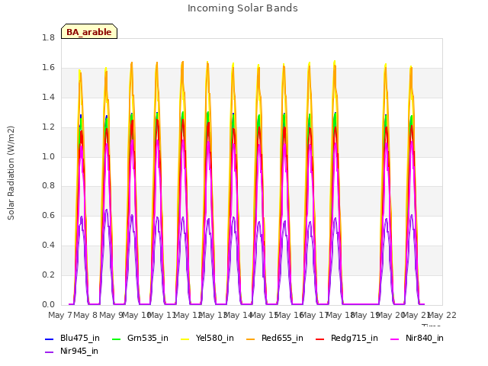Click the 0.0 y-axis tick label
Image resolution: width=488 pixels, height=366 pixels.
click(x=48, y=304)
